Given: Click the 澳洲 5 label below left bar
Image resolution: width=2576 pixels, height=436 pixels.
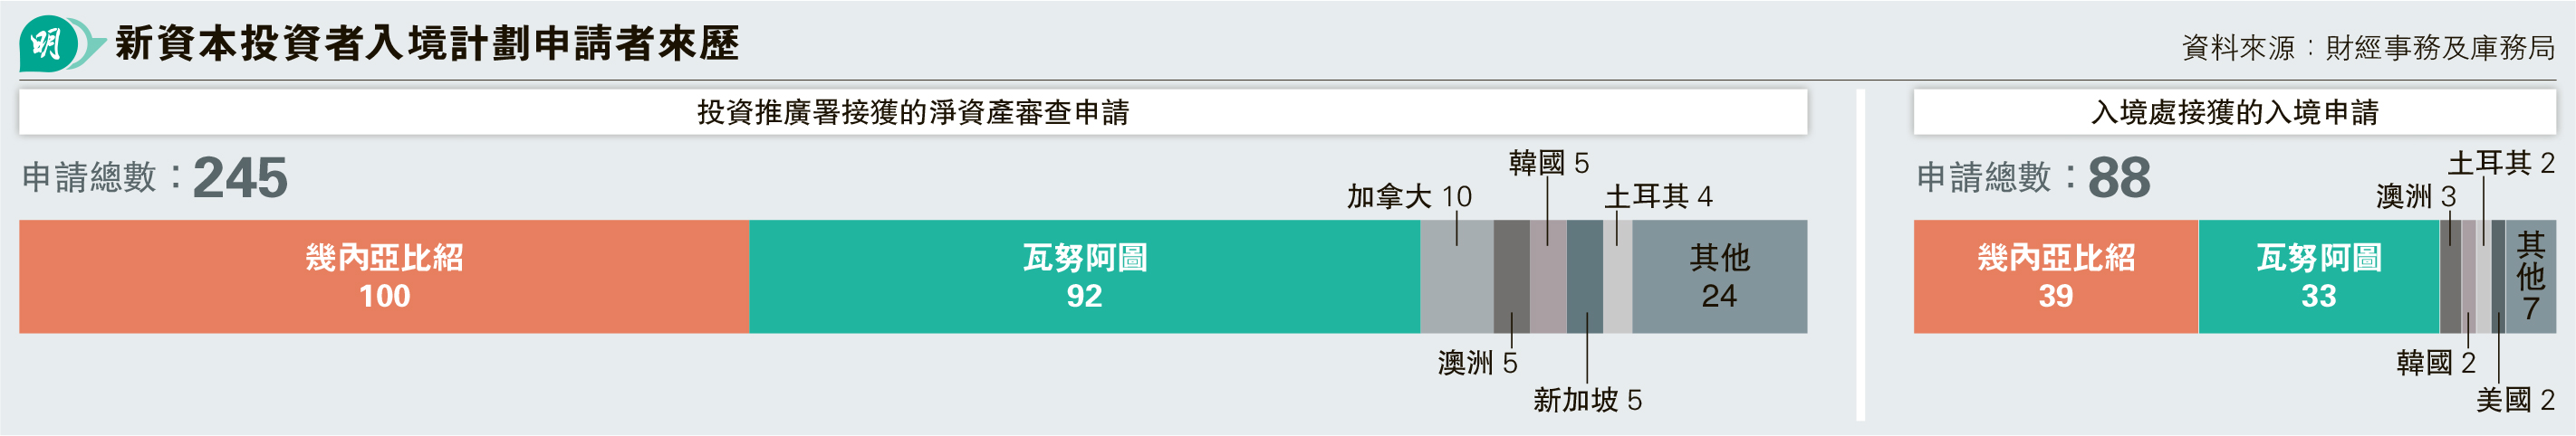Looking at the screenshot, I should click(x=1477, y=363).
